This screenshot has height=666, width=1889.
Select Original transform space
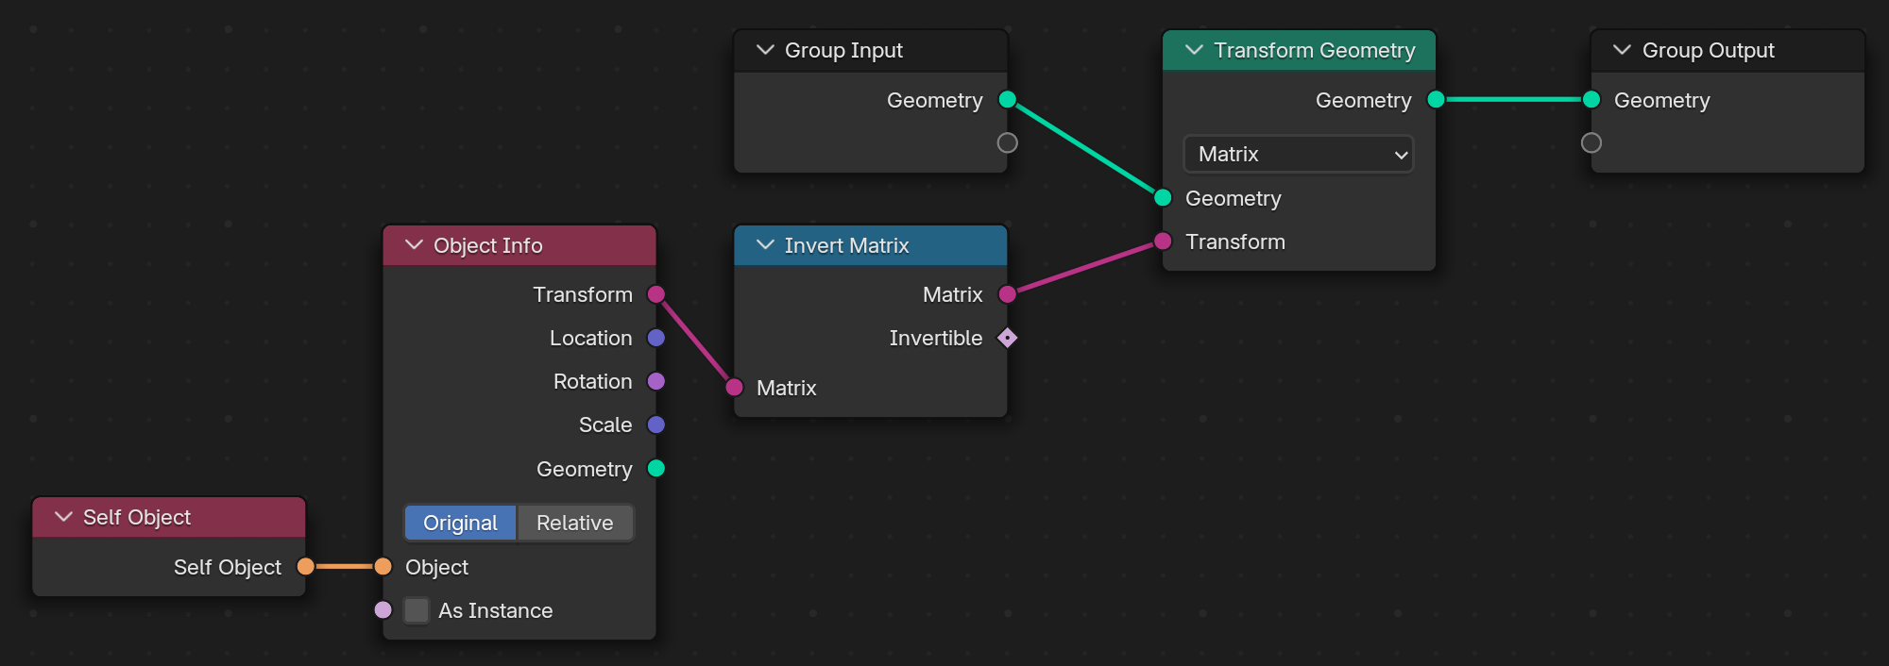460,523
